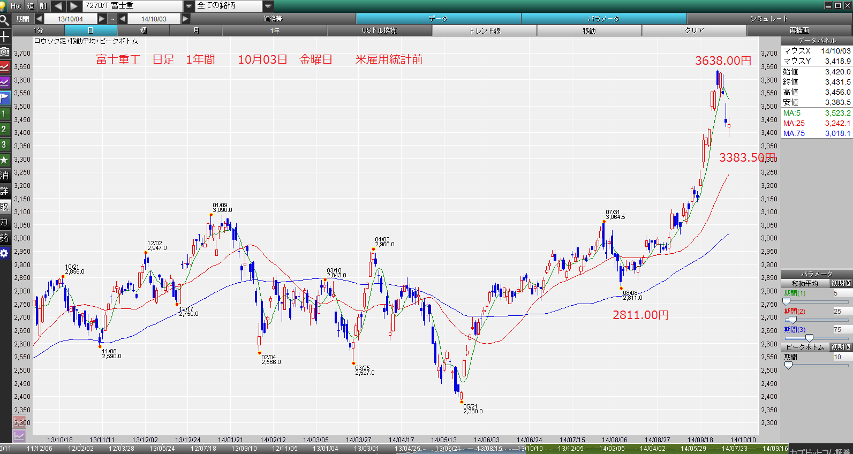
Task: Click the 取 sidebar icon
Action: (5, 207)
